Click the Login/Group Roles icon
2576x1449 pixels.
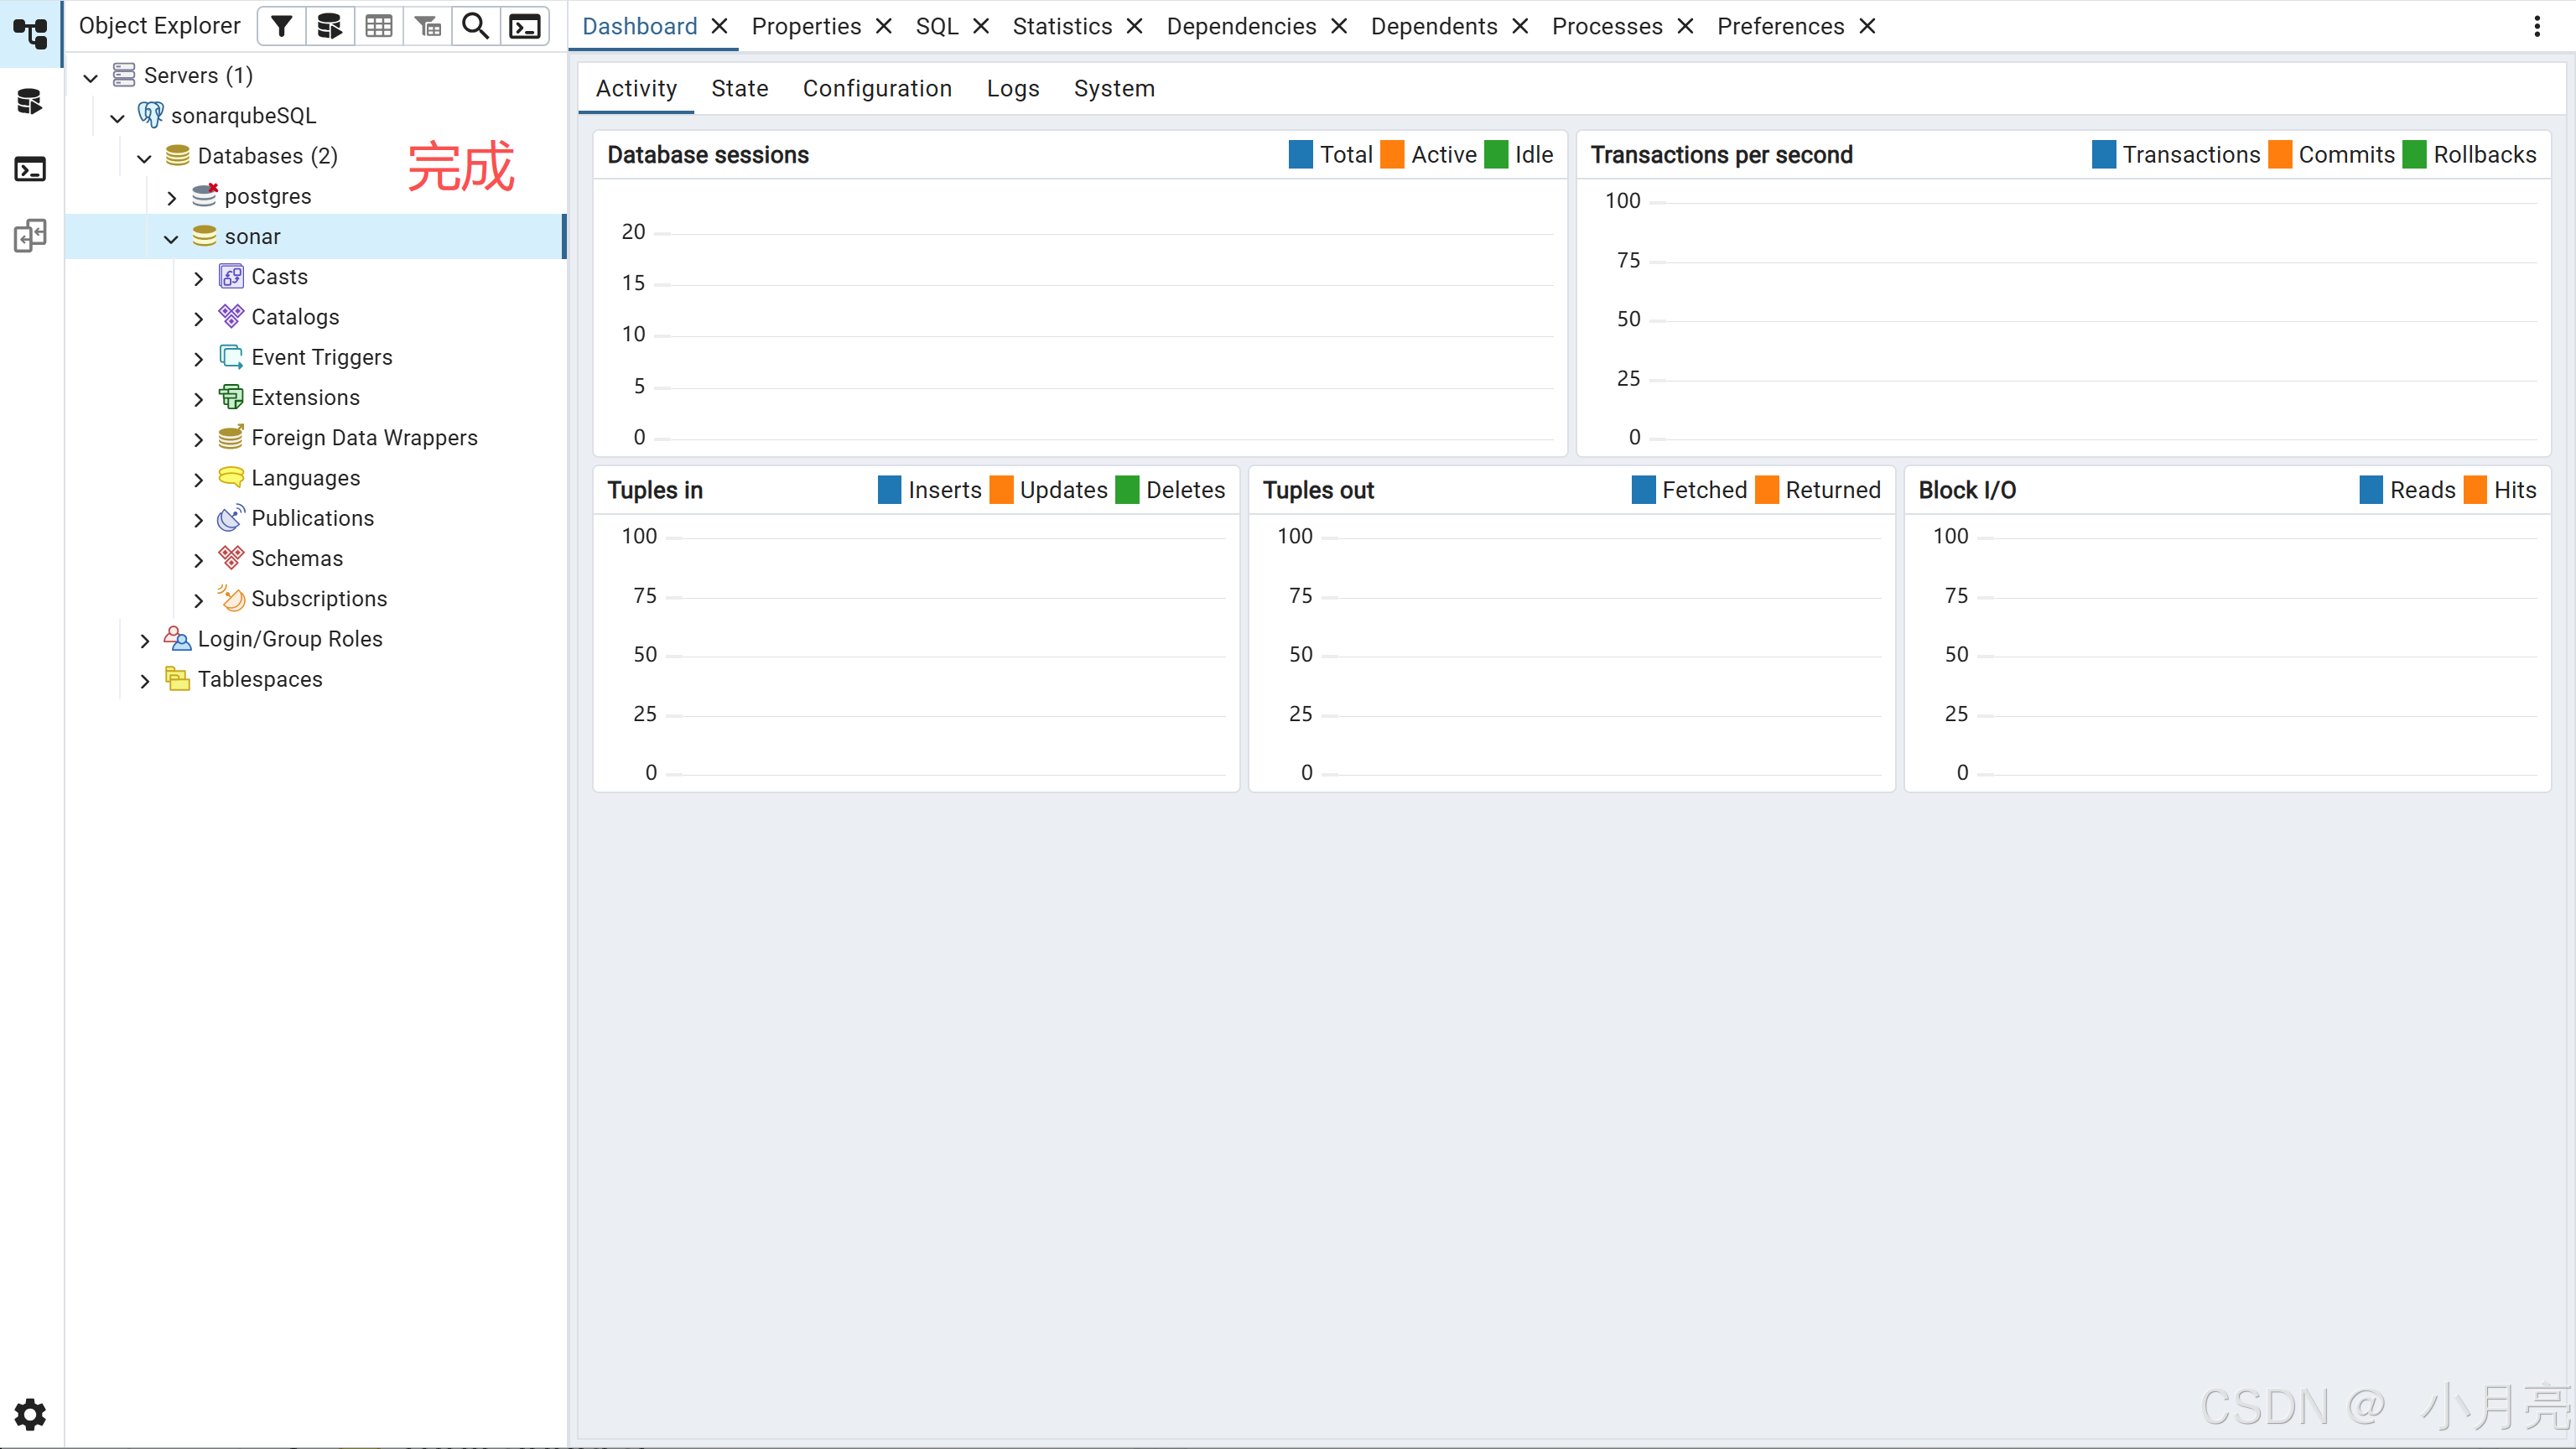[178, 638]
